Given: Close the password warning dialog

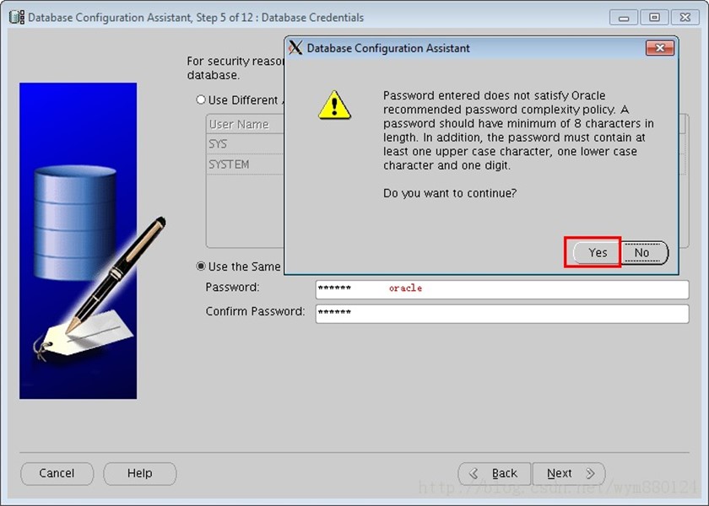Looking at the screenshot, I should tap(660, 48).
